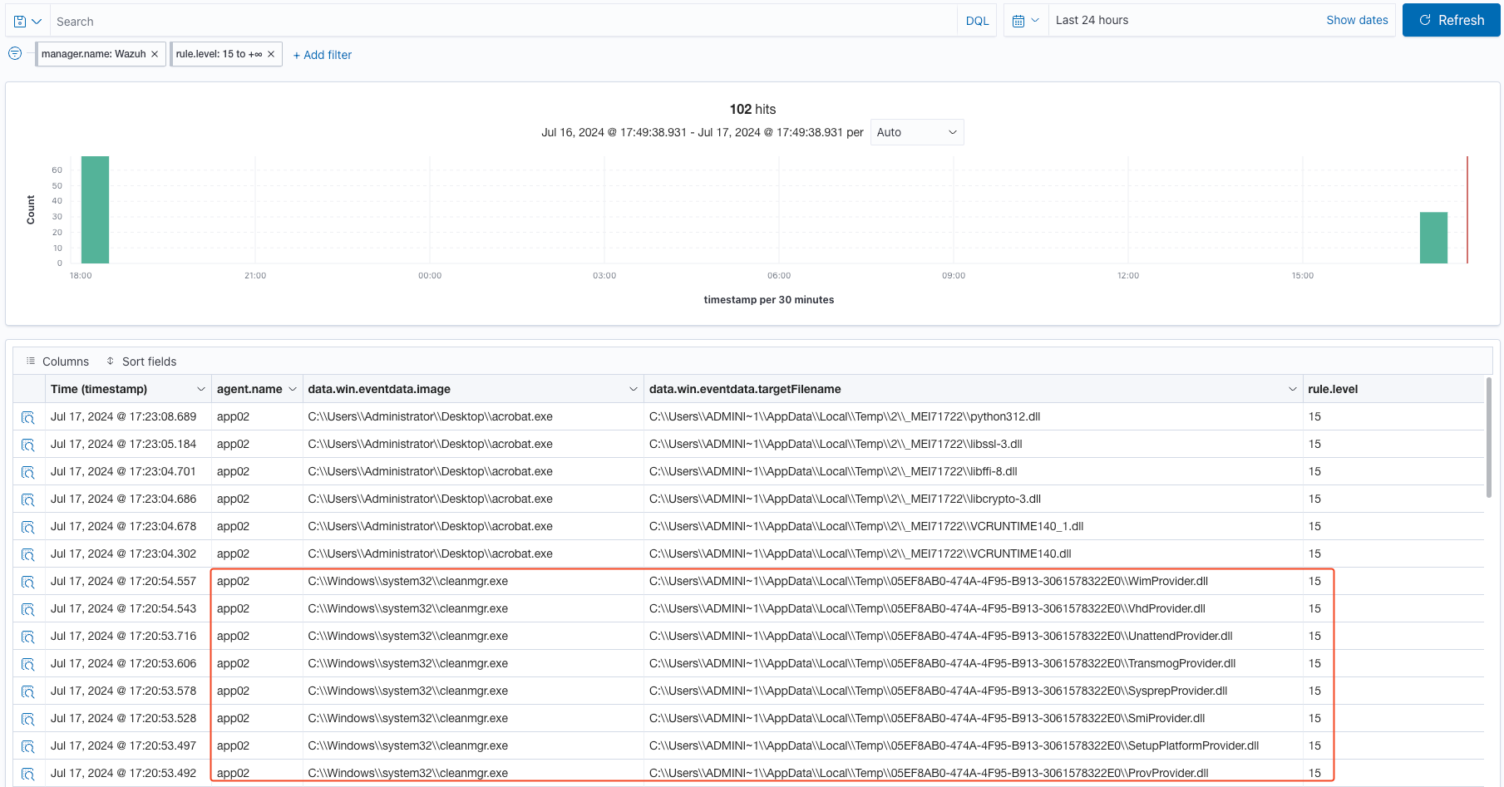Open data.win.eventdata.targetFilename column menu
1504x787 pixels.
pos(1293,389)
